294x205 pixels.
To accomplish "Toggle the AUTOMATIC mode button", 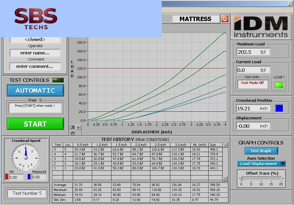I will point(35,90).
